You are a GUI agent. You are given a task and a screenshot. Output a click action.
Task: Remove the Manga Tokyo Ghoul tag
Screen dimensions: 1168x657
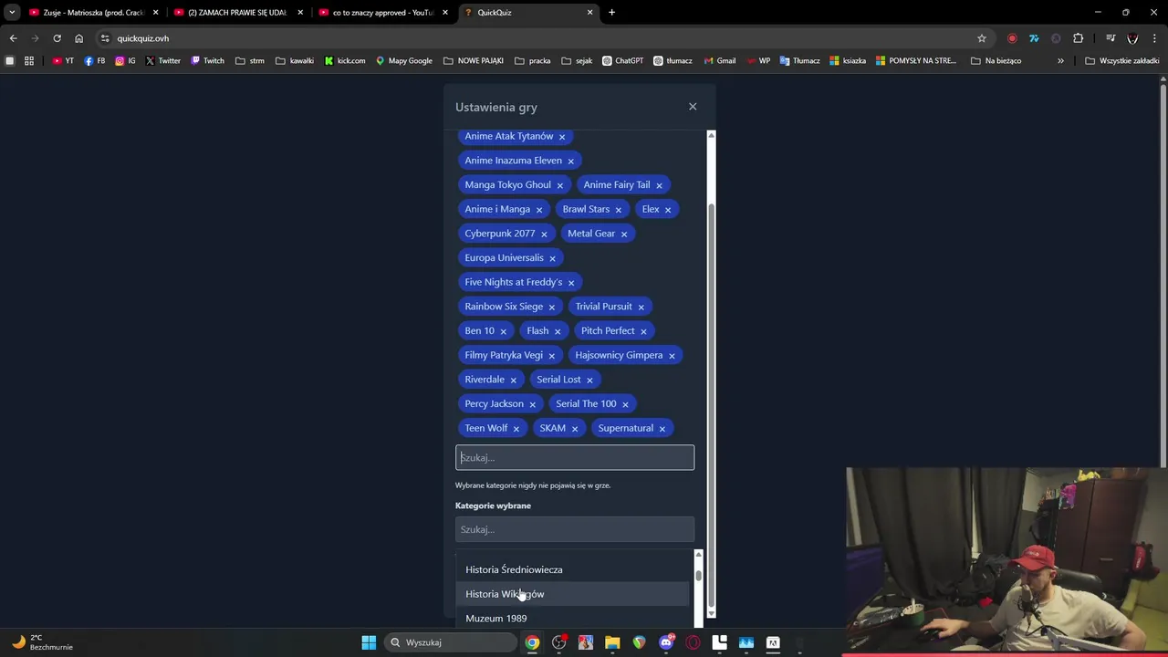(x=560, y=185)
